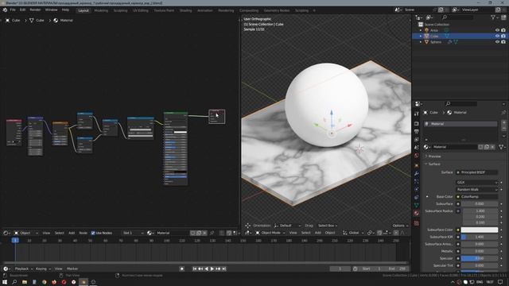Toggle render camera icon for Sphere
The height and width of the screenshot is (286, 509).
coord(503,42)
